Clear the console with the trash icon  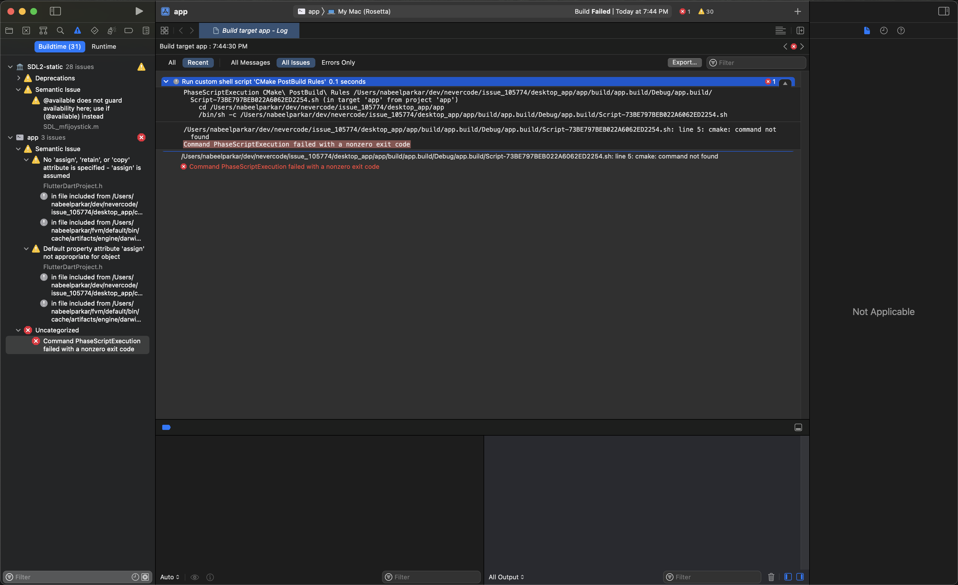pos(771,577)
